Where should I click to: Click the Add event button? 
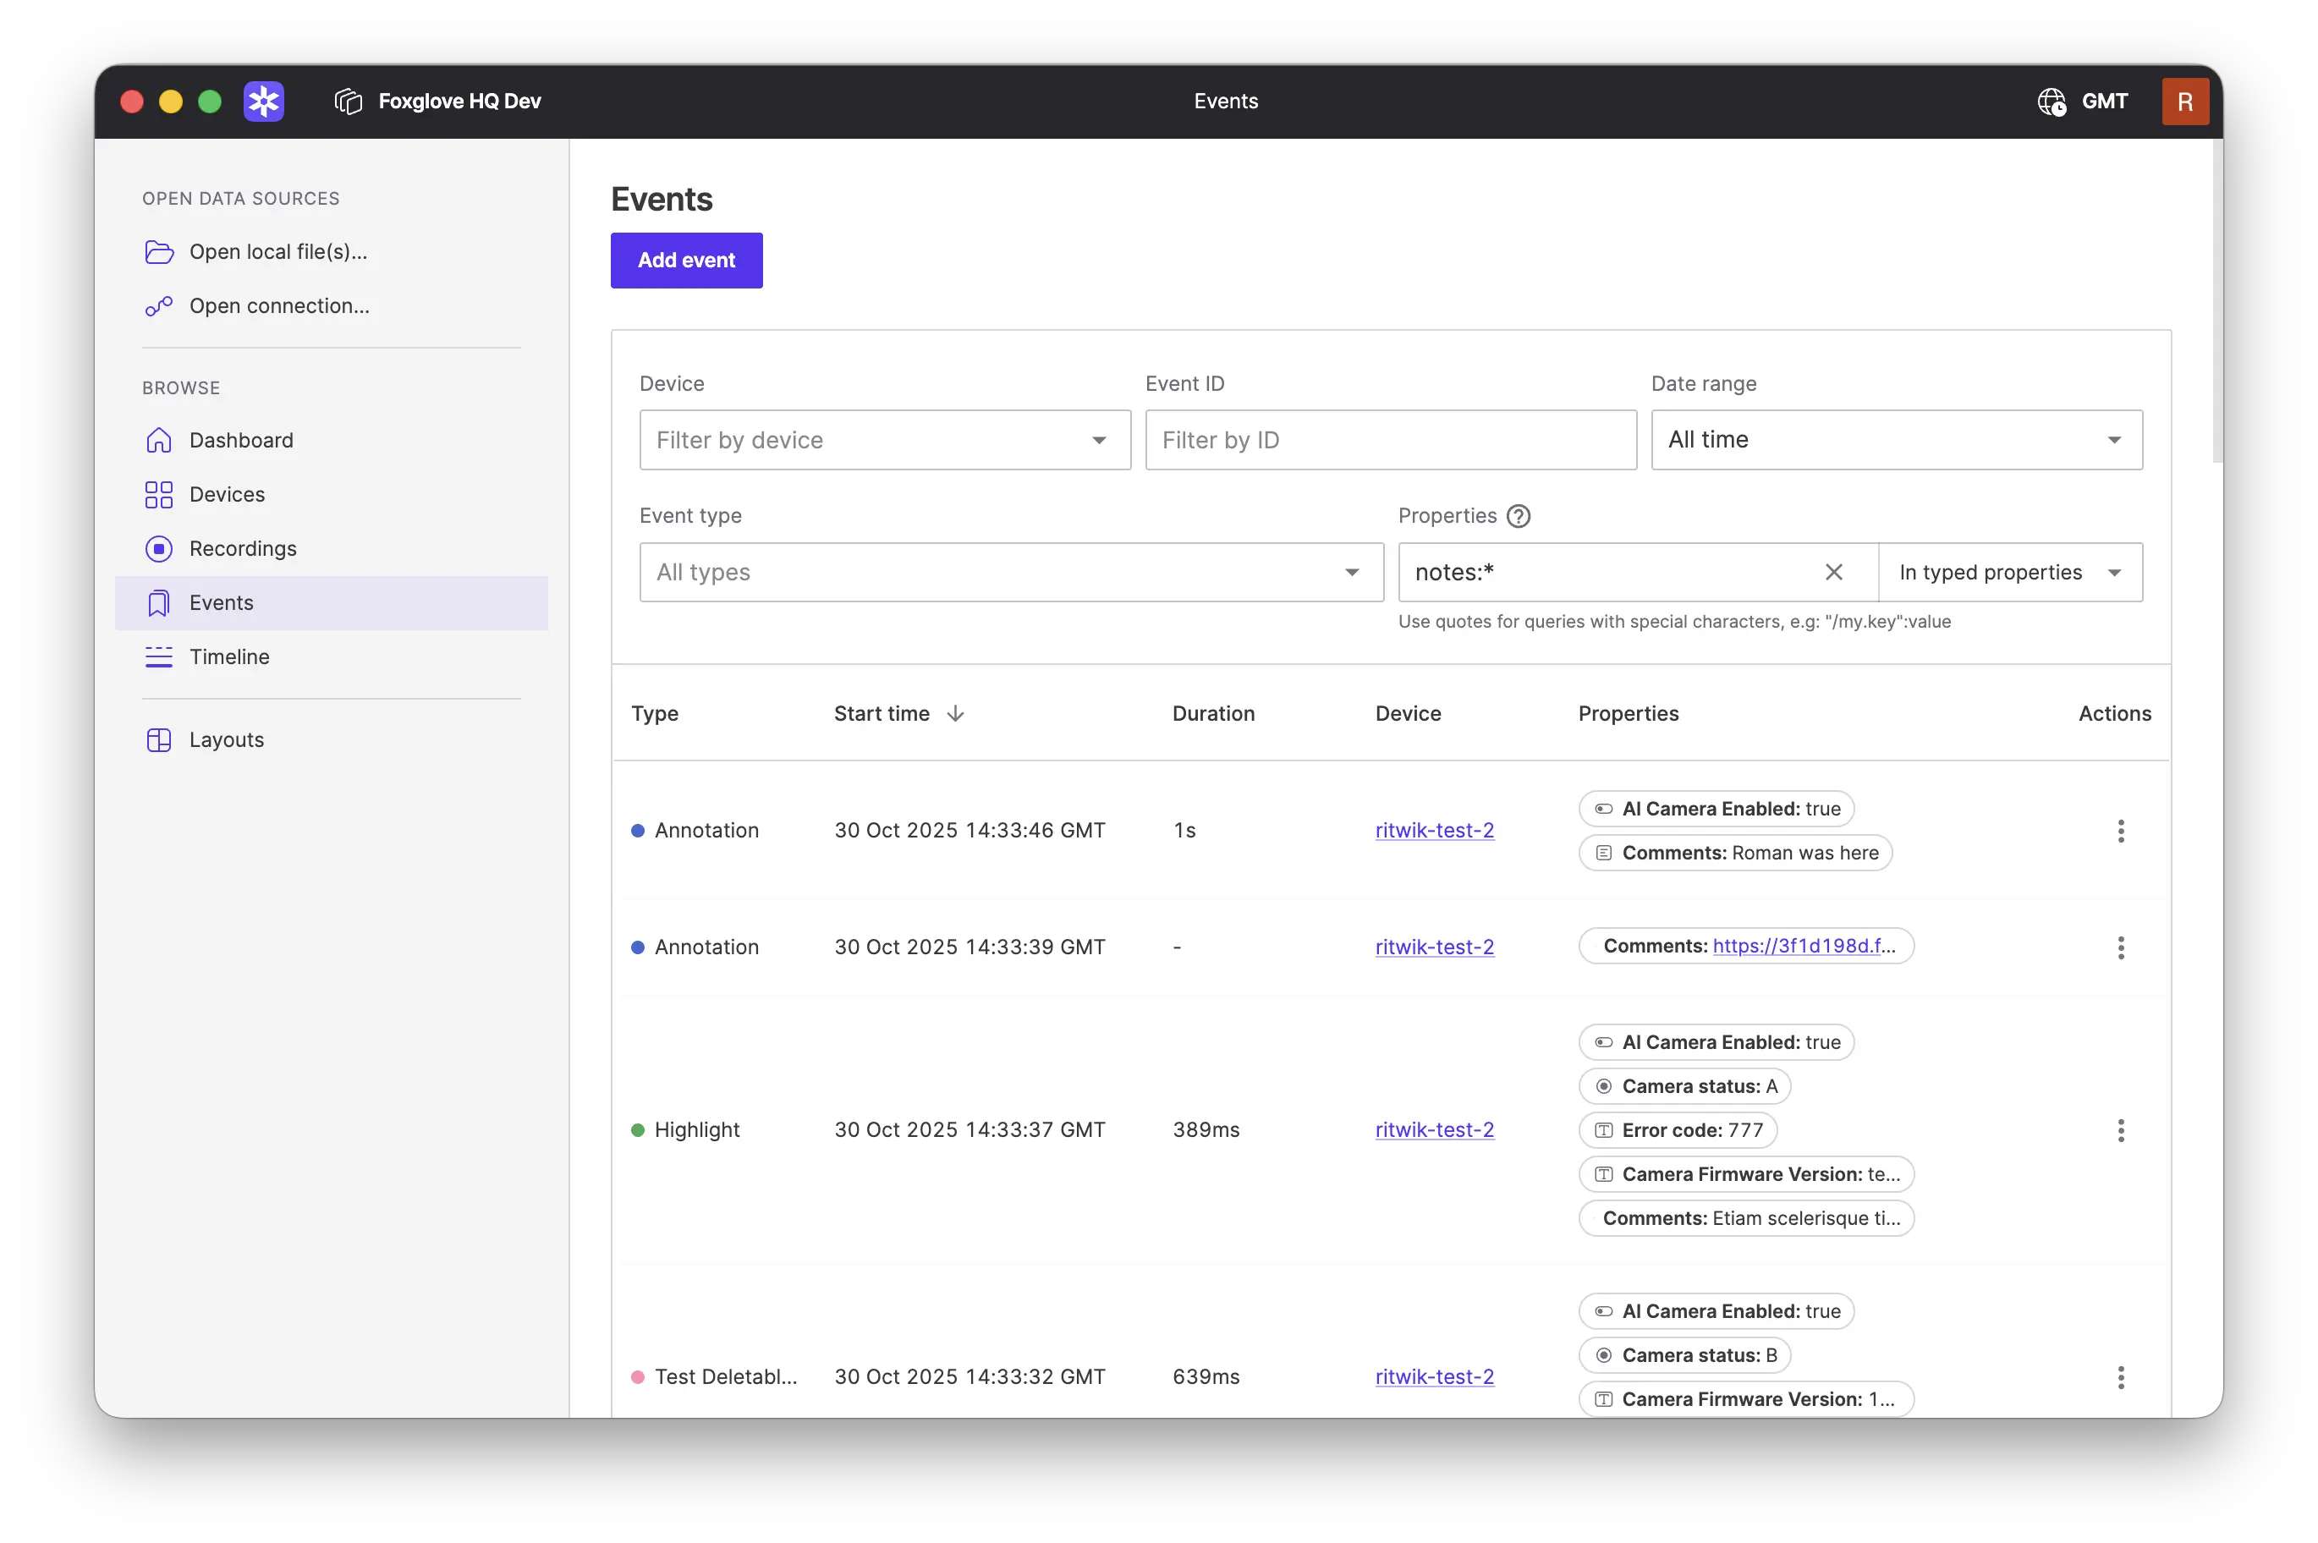click(x=686, y=260)
